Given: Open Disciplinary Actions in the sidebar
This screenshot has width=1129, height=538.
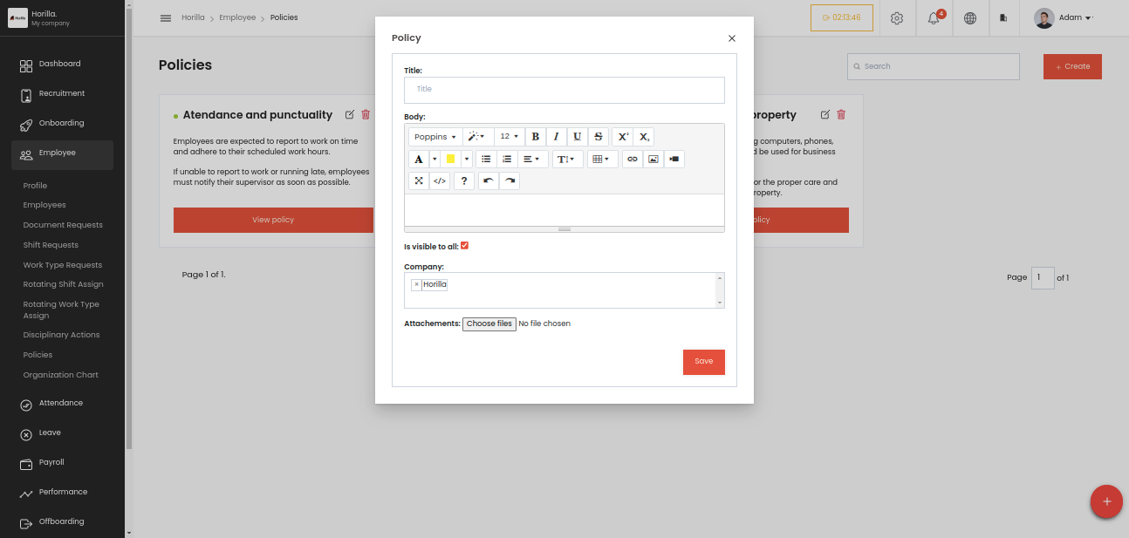Looking at the screenshot, I should (x=62, y=335).
